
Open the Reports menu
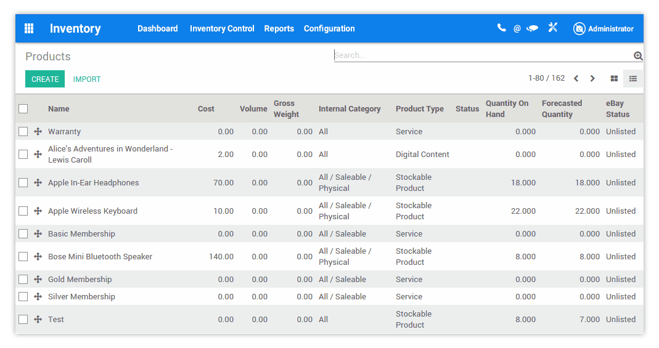click(279, 28)
